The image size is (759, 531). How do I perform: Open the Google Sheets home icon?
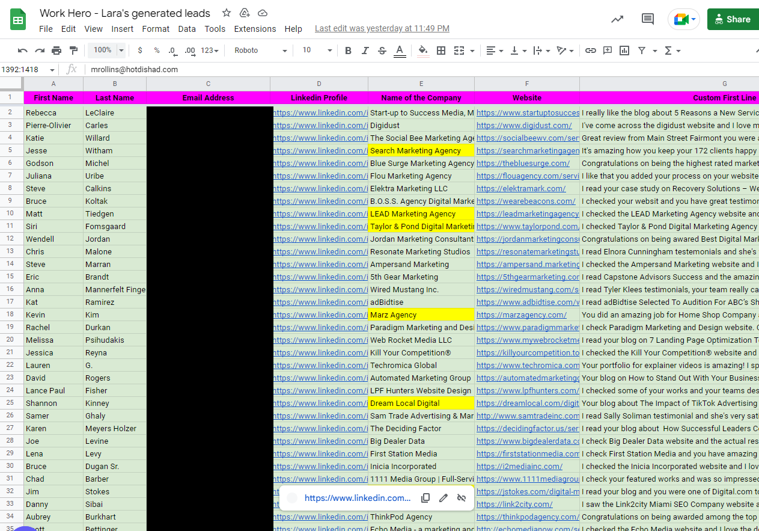pos(18,20)
